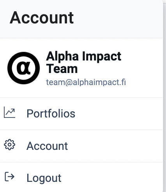Click the gear icon beside Account
Viewport: 166px width, 192px height.
9,145
